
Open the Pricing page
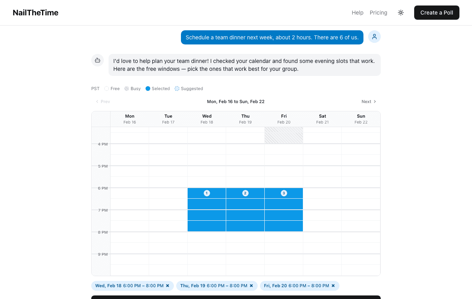point(378,13)
